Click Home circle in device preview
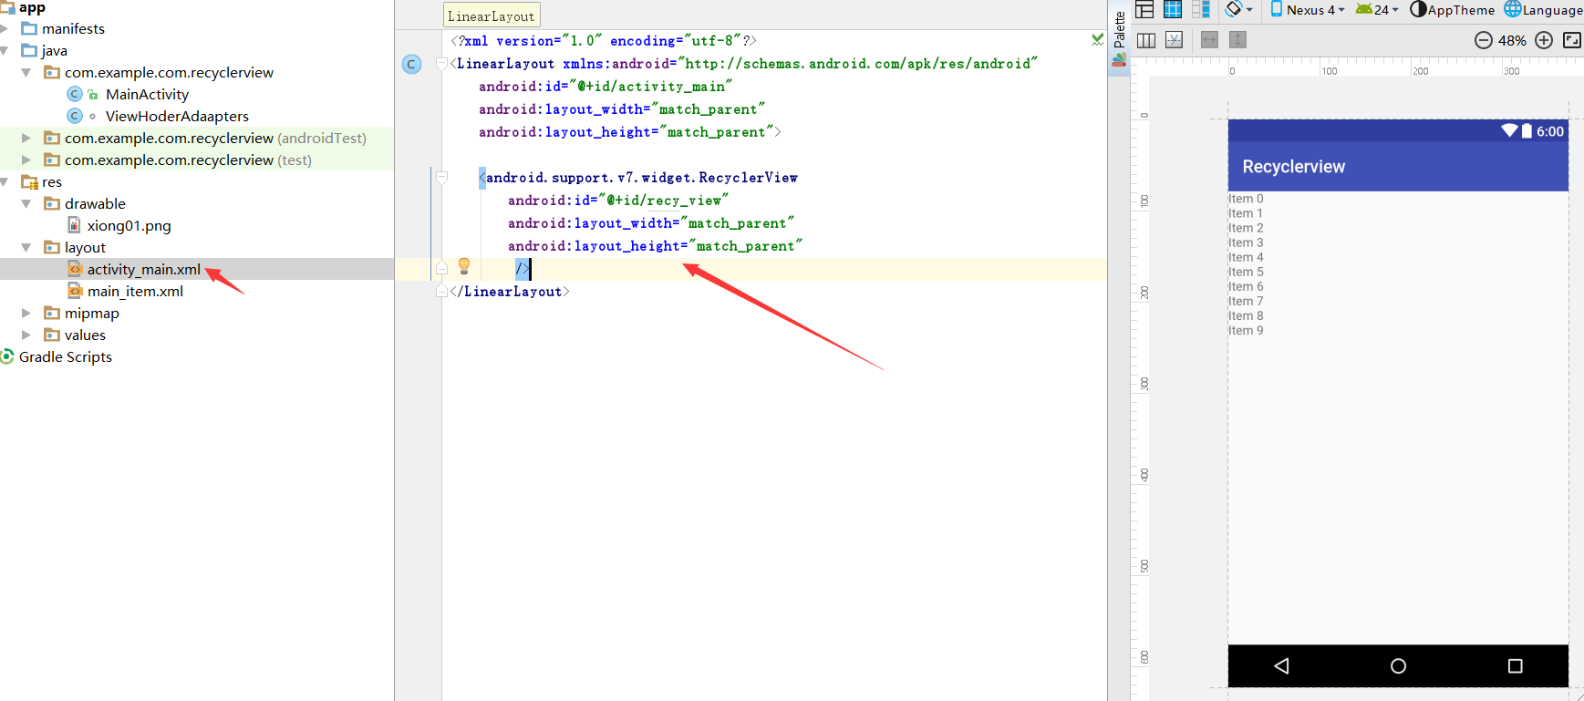 tap(1398, 666)
